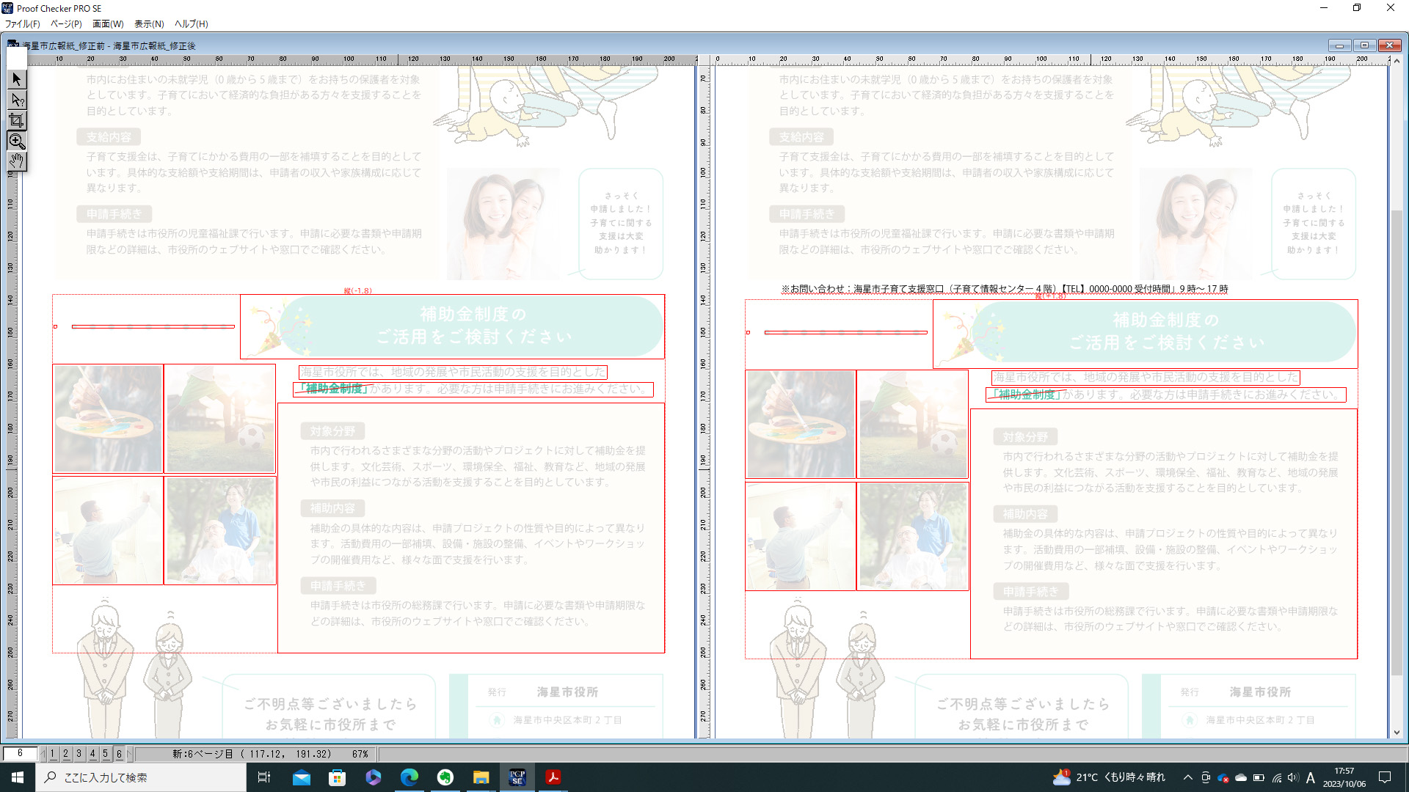Select the arrow-with-question-mark info tool
Screen dimensions: 1409x792
[x=17, y=100]
